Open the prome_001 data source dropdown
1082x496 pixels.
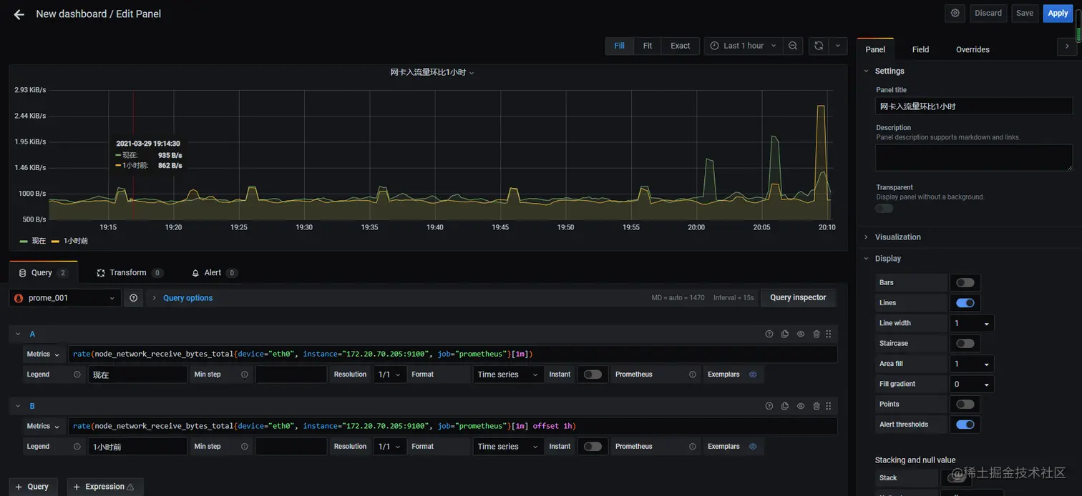click(65, 298)
